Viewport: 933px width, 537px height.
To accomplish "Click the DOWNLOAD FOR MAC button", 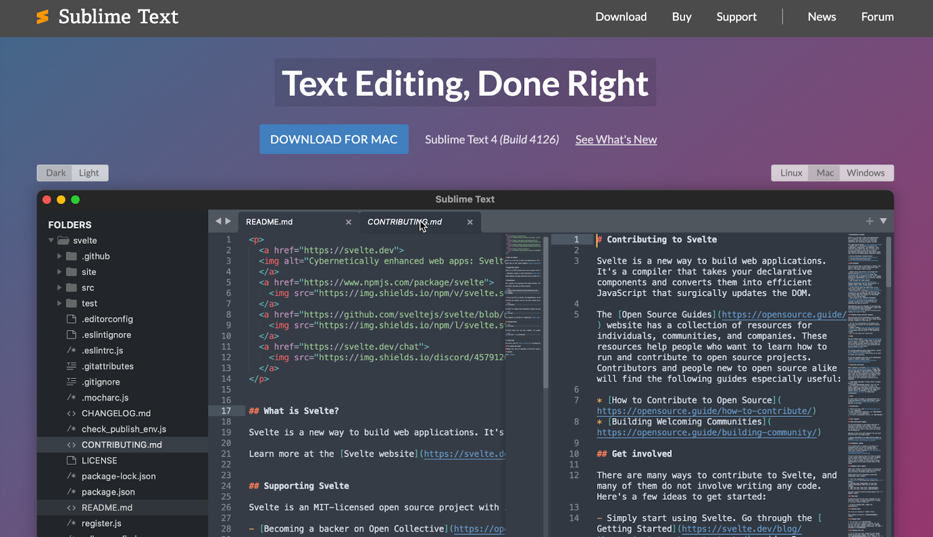I will (334, 139).
